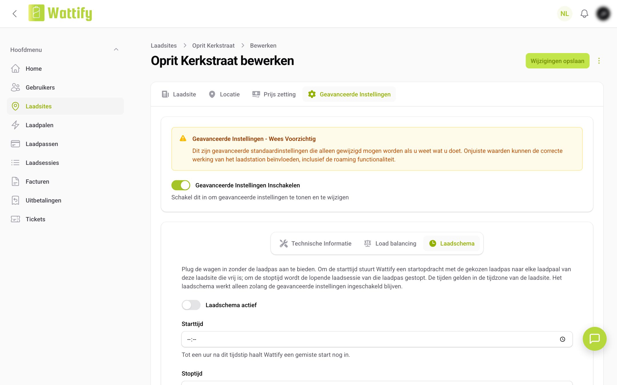Click the Starttijd helper text about gemiste start
The height and width of the screenshot is (385, 617).
click(266, 355)
